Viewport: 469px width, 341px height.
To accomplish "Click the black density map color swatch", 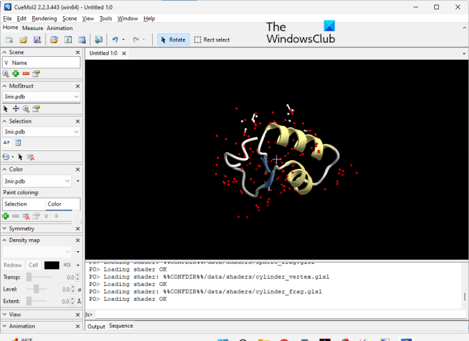I will click(52, 265).
